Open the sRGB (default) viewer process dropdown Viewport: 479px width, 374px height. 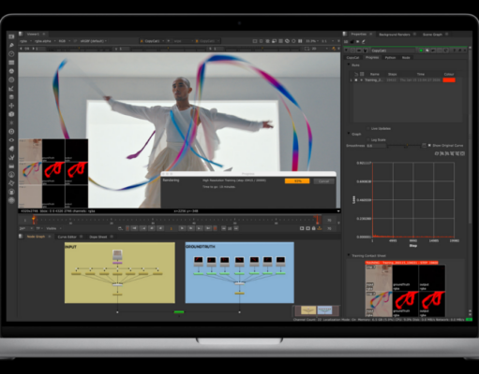click(94, 41)
